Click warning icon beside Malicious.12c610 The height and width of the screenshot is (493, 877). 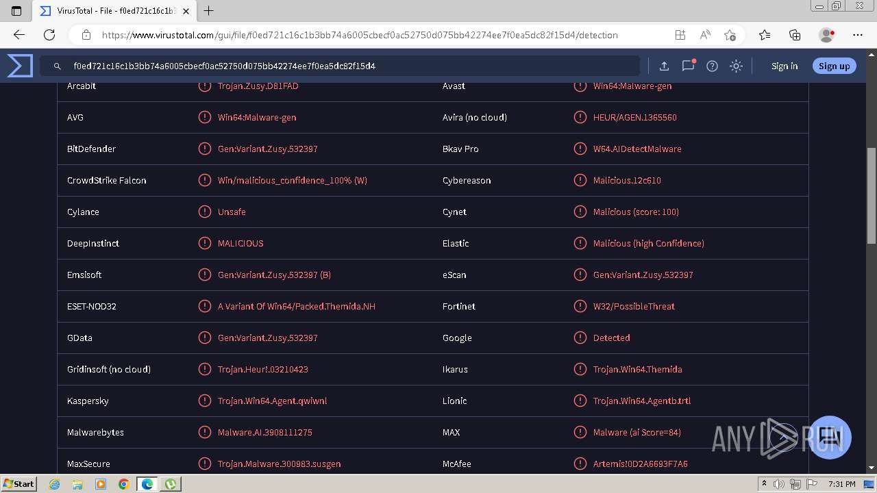580,180
